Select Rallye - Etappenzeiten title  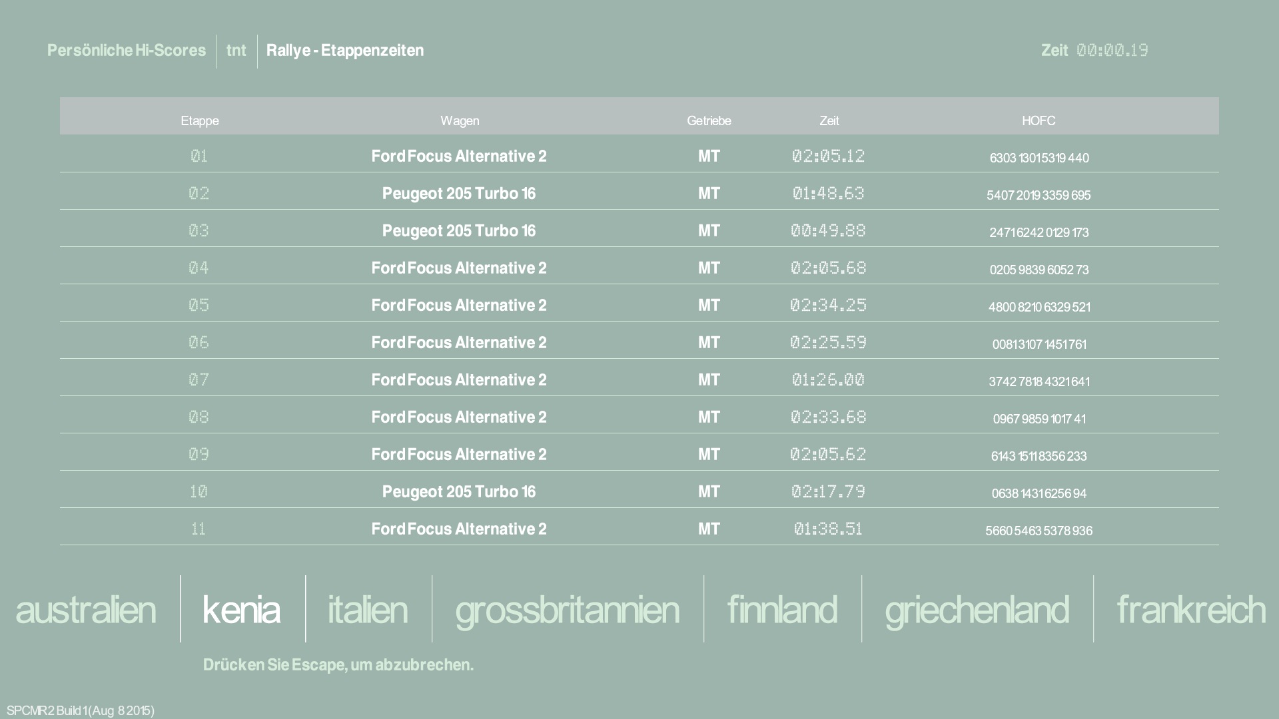(345, 51)
